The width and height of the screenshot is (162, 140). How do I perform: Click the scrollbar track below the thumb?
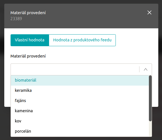coord(150,129)
